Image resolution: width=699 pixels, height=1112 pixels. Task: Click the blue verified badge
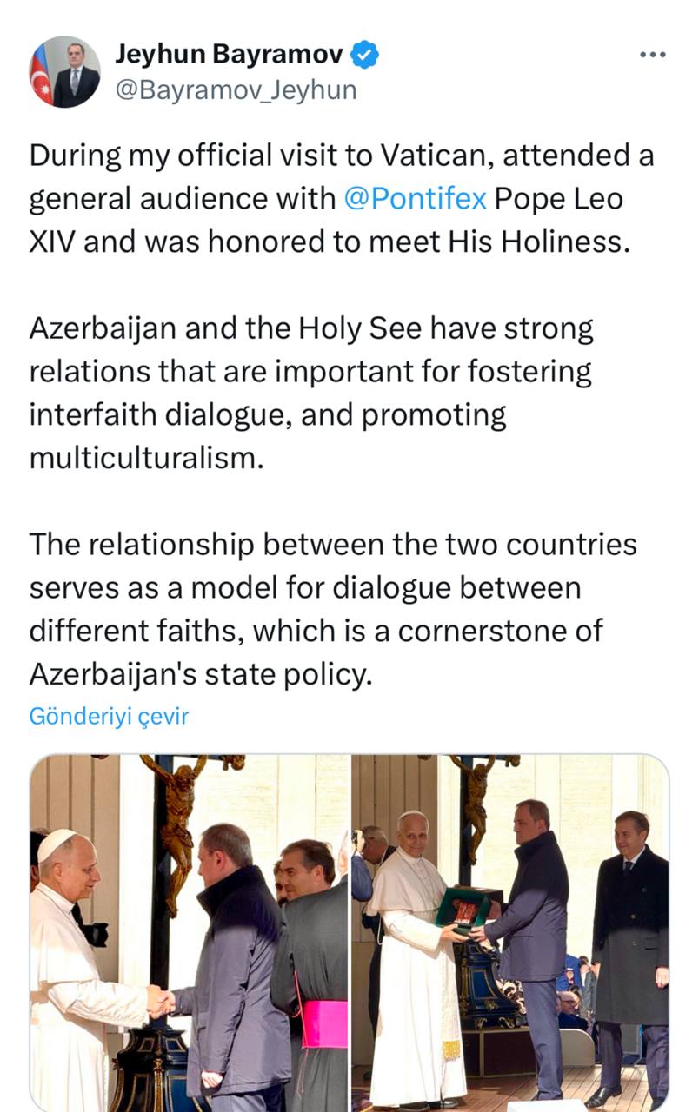point(364,56)
